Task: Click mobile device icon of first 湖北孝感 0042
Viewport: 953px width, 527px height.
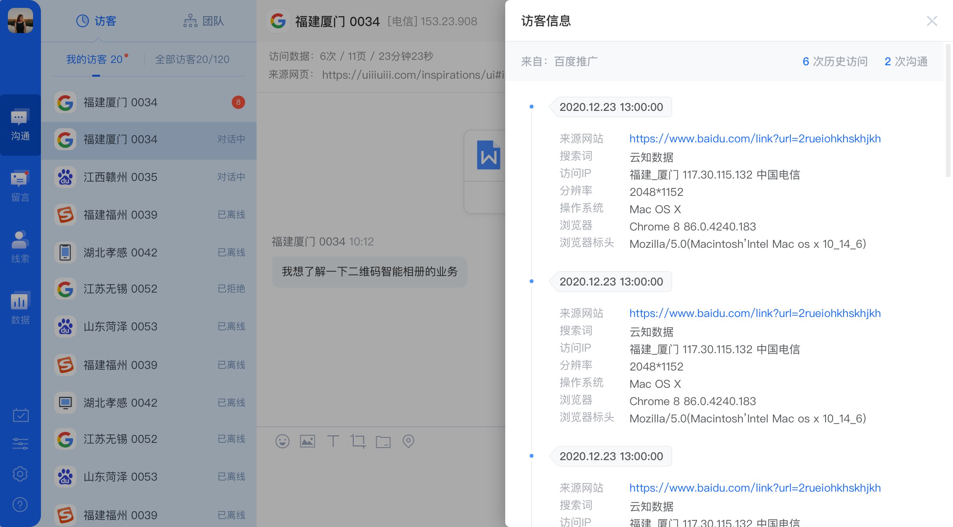Action: (x=65, y=252)
